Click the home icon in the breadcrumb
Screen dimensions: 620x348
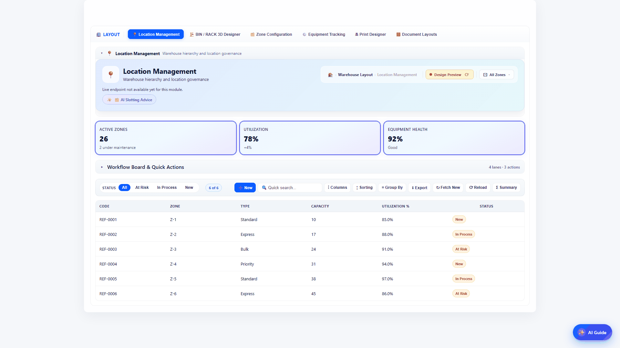click(330, 75)
